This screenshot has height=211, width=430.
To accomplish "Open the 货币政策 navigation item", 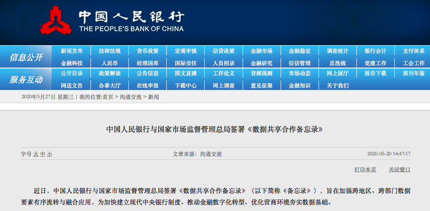I will pos(148,51).
